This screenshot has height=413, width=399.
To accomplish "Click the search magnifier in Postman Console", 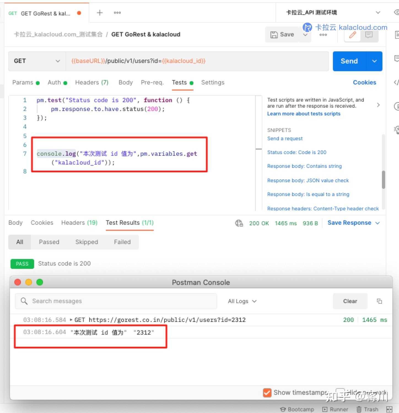I will tap(24, 301).
